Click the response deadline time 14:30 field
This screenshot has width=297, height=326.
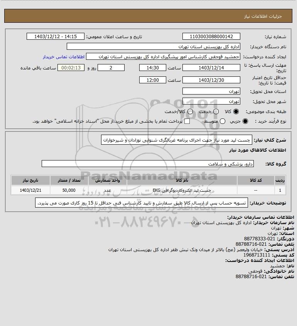tap(153, 68)
